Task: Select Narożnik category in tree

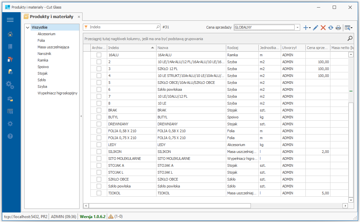Action: 44,54
